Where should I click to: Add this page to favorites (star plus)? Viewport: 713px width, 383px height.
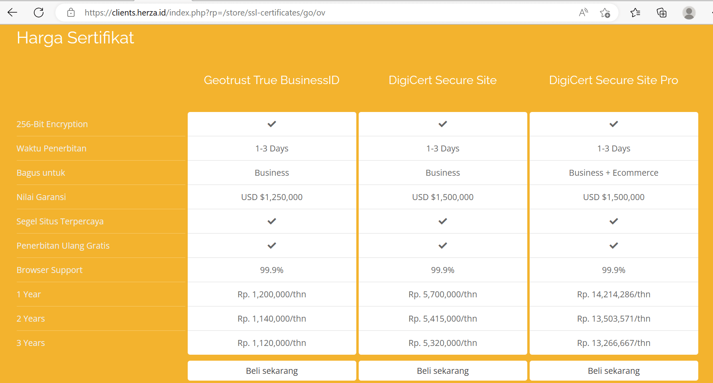[605, 13]
